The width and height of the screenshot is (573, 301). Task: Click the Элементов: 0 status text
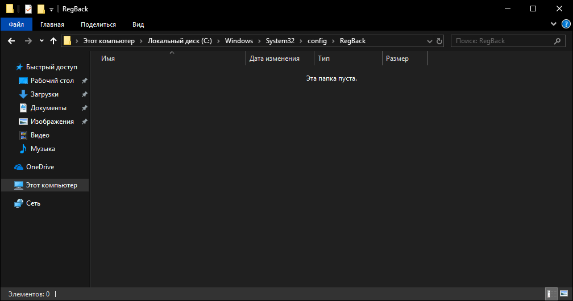coord(29,294)
